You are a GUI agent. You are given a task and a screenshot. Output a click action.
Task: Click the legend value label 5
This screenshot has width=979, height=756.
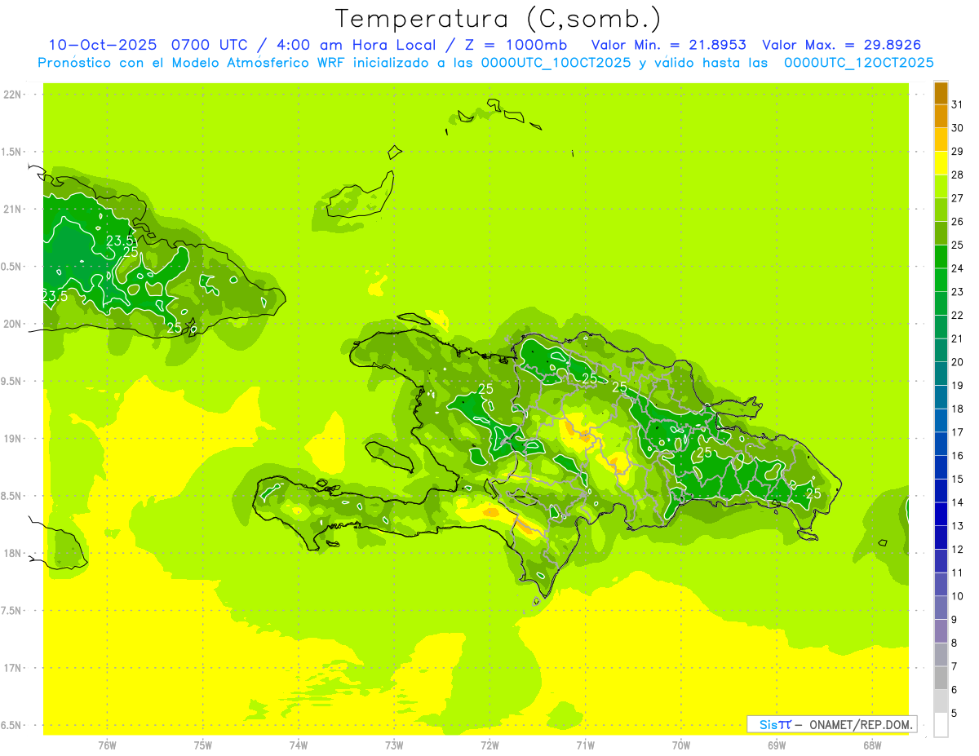click(x=954, y=713)
